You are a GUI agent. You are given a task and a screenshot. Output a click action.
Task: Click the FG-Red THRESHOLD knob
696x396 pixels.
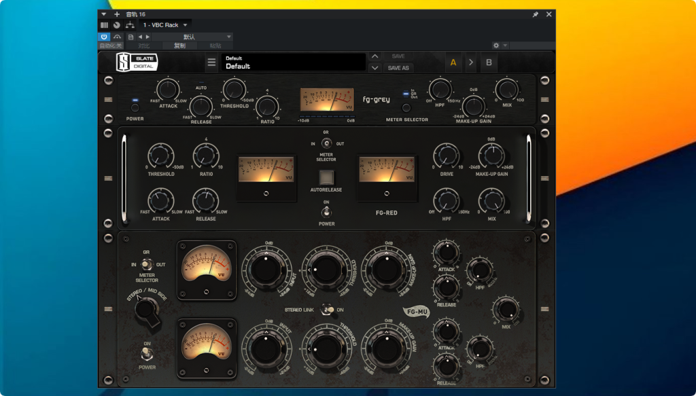[160, 156]
